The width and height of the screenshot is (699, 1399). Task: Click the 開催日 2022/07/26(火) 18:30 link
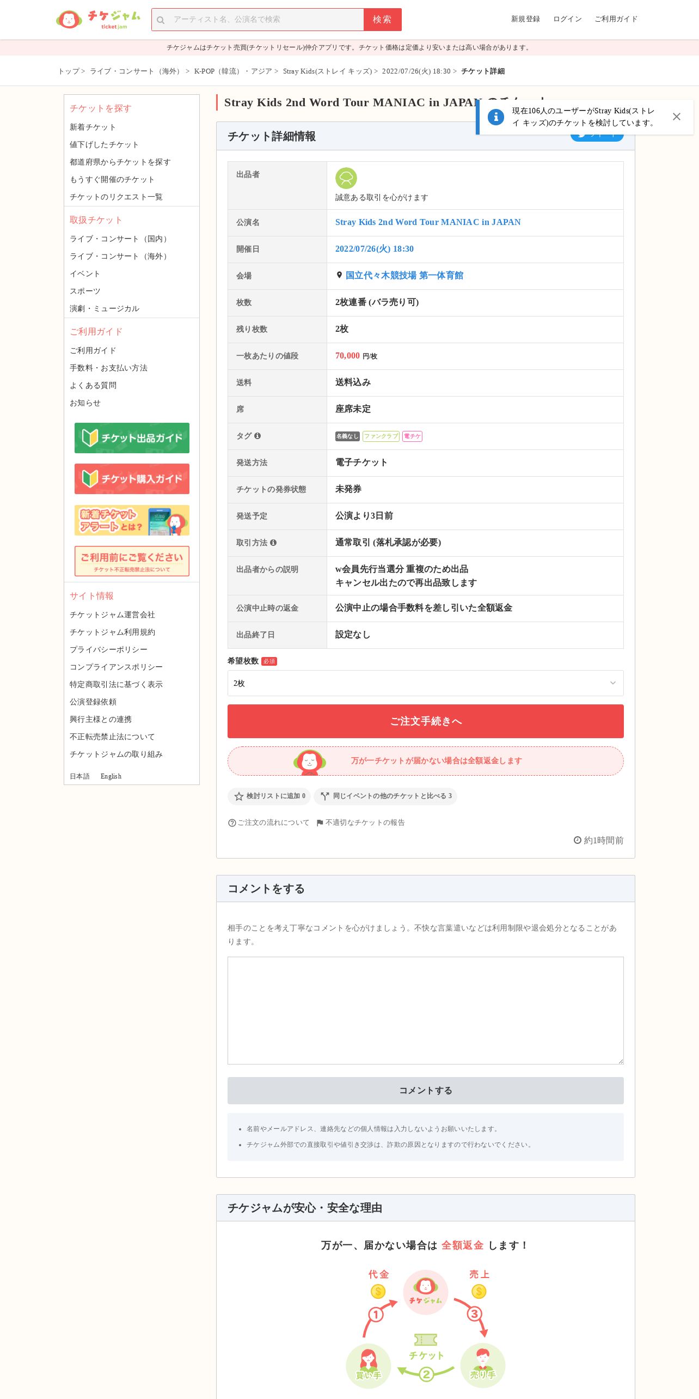click(x=375, y=249)
